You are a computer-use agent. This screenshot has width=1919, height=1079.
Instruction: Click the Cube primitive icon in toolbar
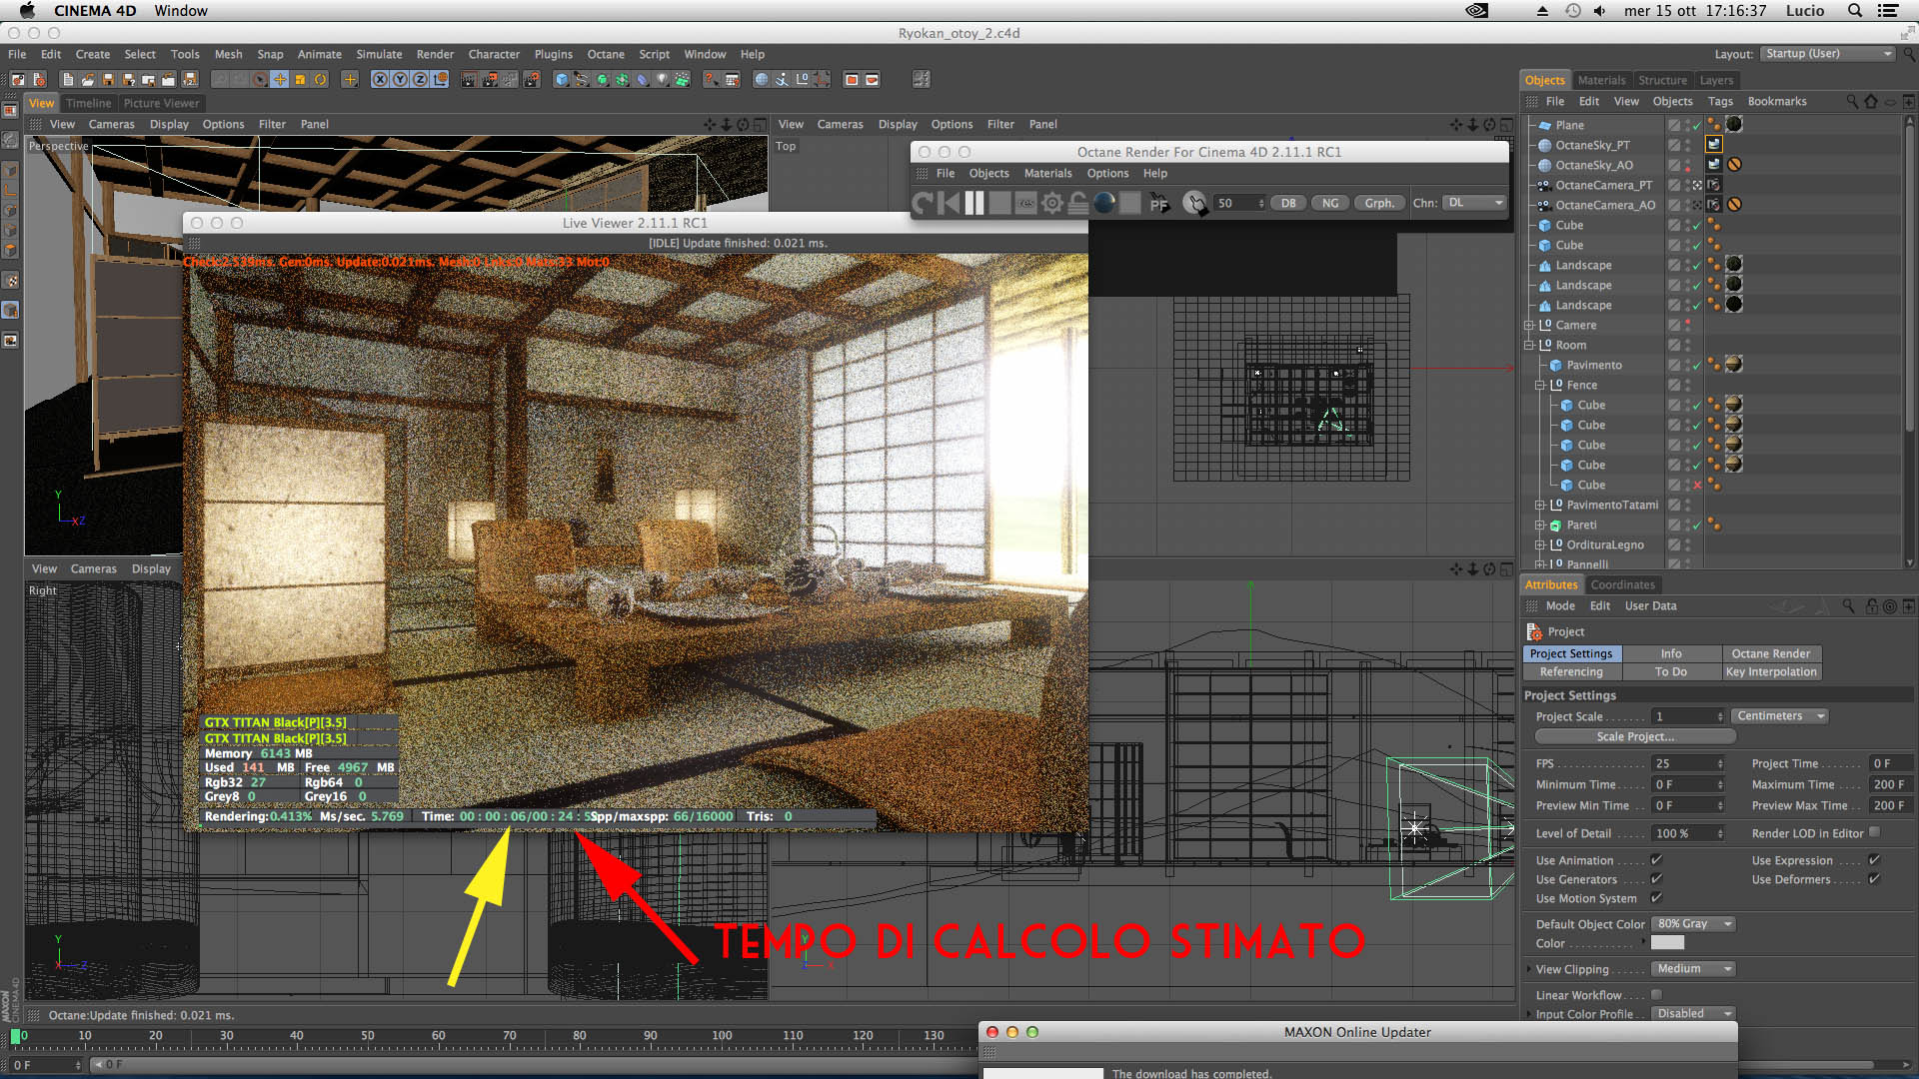(x=562, y=80)
